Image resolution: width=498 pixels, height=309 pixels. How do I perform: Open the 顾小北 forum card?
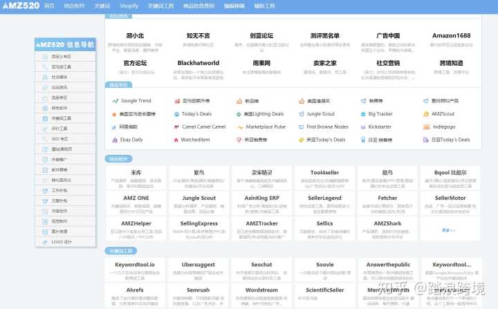pyautogui.click(x=136, y=42)
